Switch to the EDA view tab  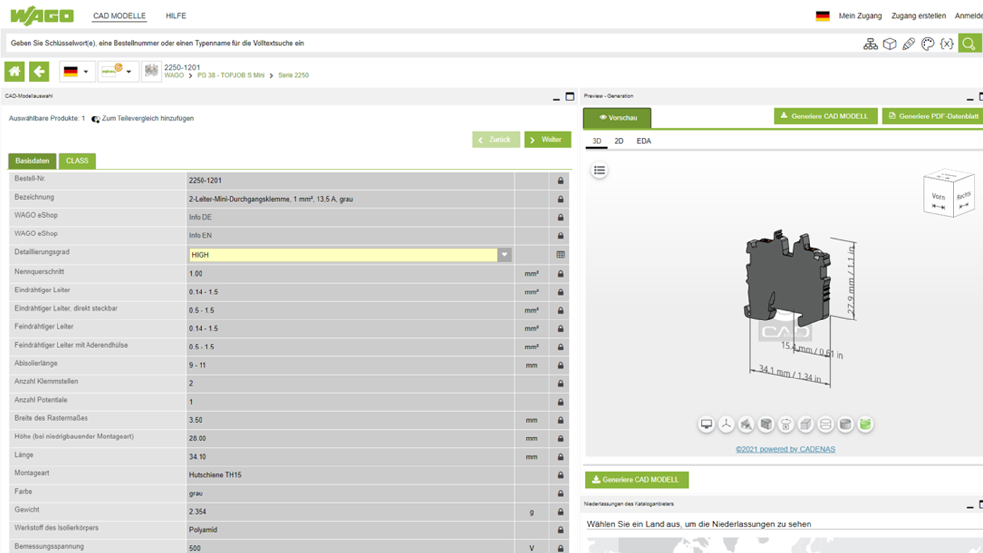644,141
